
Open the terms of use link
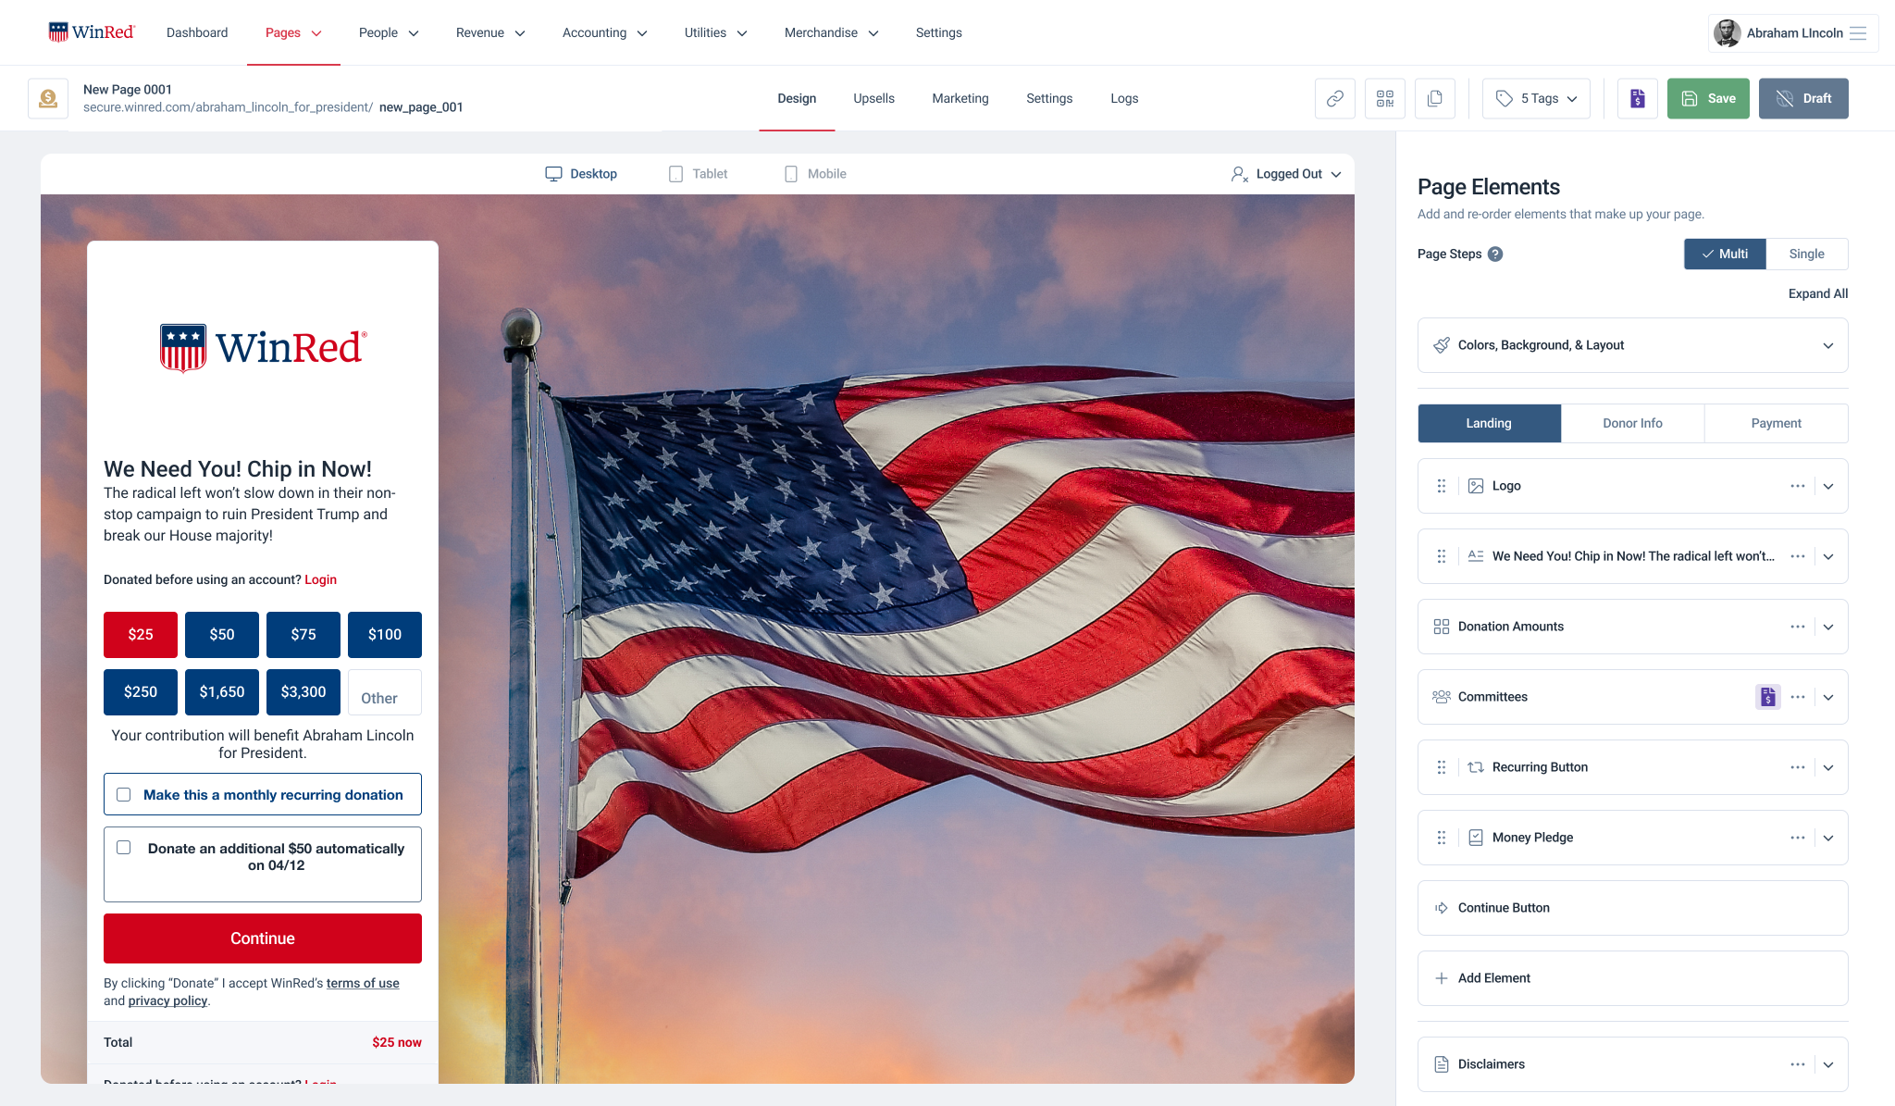point(363,983)
